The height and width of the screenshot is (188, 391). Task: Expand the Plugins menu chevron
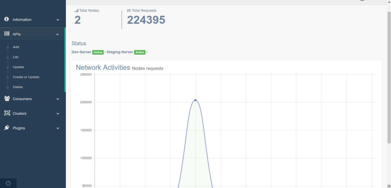[58, 128]
